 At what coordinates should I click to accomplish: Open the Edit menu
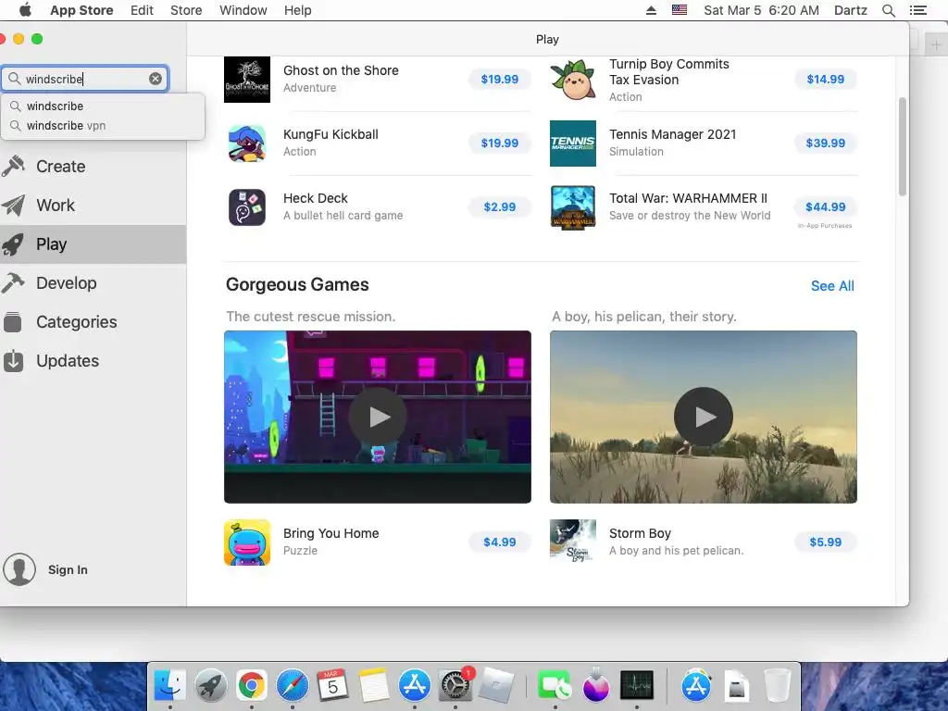[142, 10]
